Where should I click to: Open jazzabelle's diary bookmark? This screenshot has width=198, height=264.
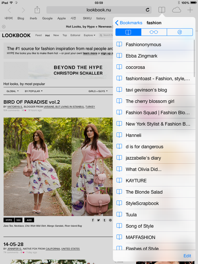(154, 158)
